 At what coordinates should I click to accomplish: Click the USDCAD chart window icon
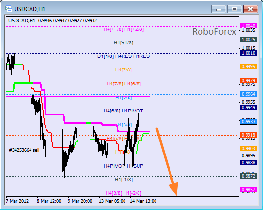pos(9,9)
